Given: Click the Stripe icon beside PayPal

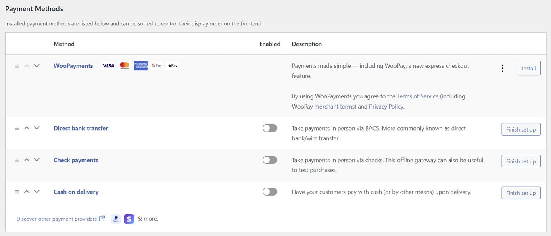Looking at the screenshot, I should click(x=129, y=219).
